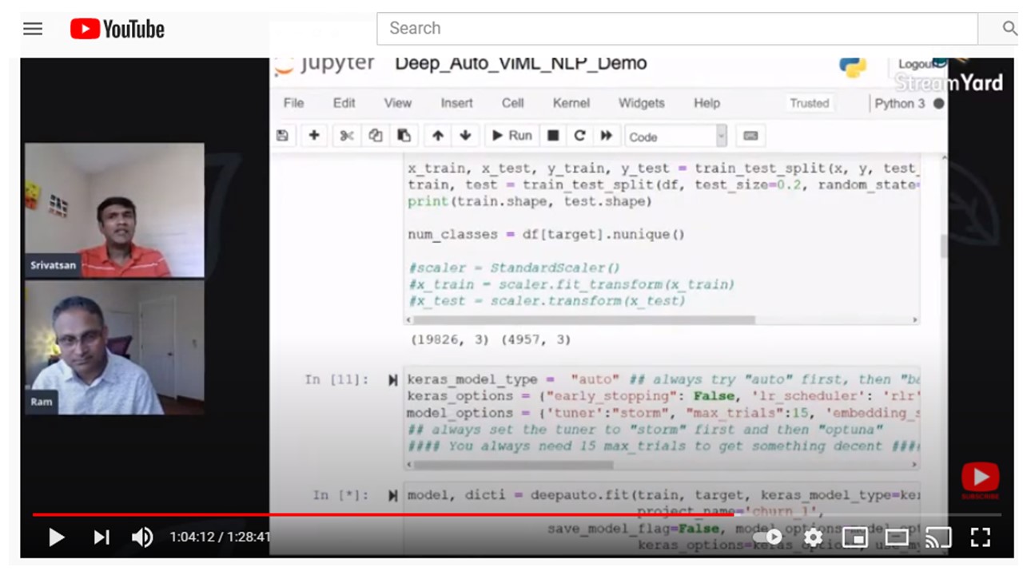Screen dimensions: 1023x575
Task: Open the Jupyter Widgets menu
Action: [x=641, y=103]
